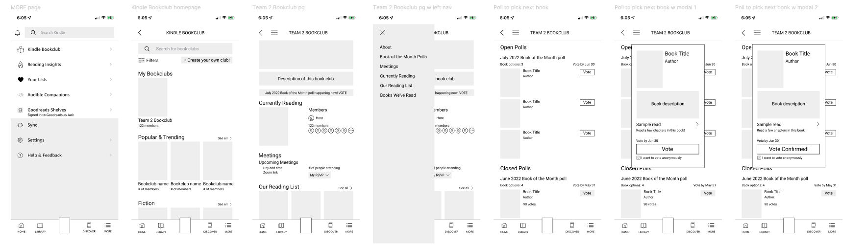Tap '+ Create your own club!' button

pos(206,60)
